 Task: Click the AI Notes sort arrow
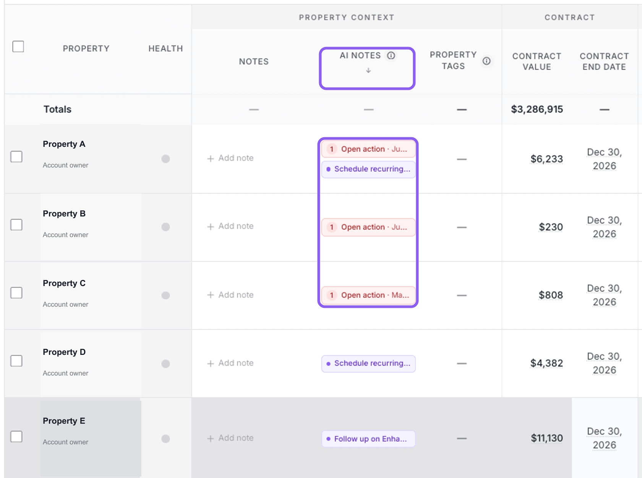(x=368, y=70)
